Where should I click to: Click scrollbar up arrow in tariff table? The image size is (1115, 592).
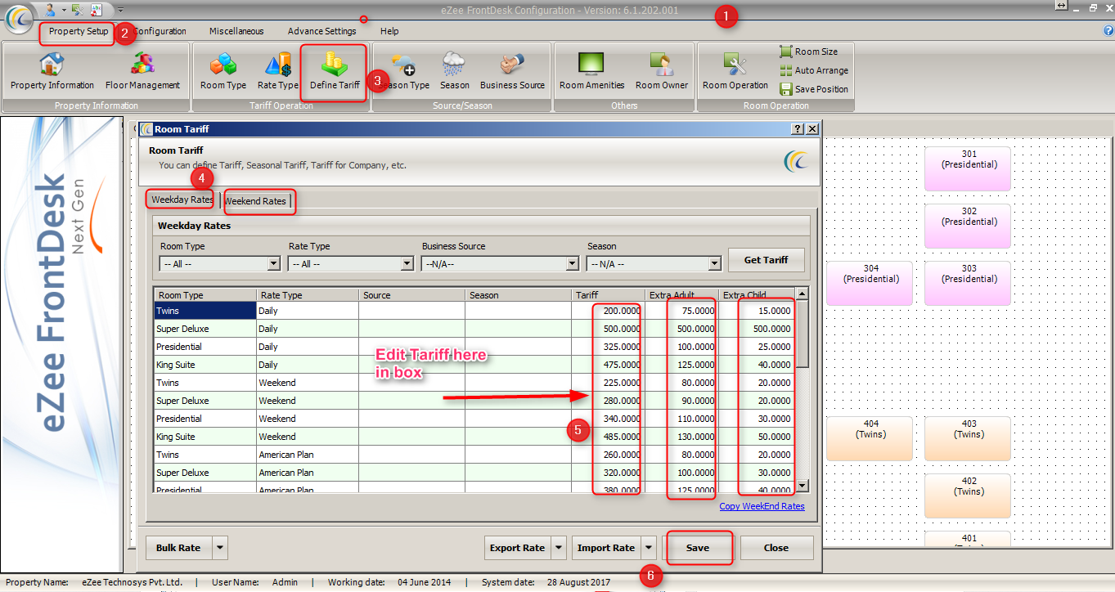(803, 294)
